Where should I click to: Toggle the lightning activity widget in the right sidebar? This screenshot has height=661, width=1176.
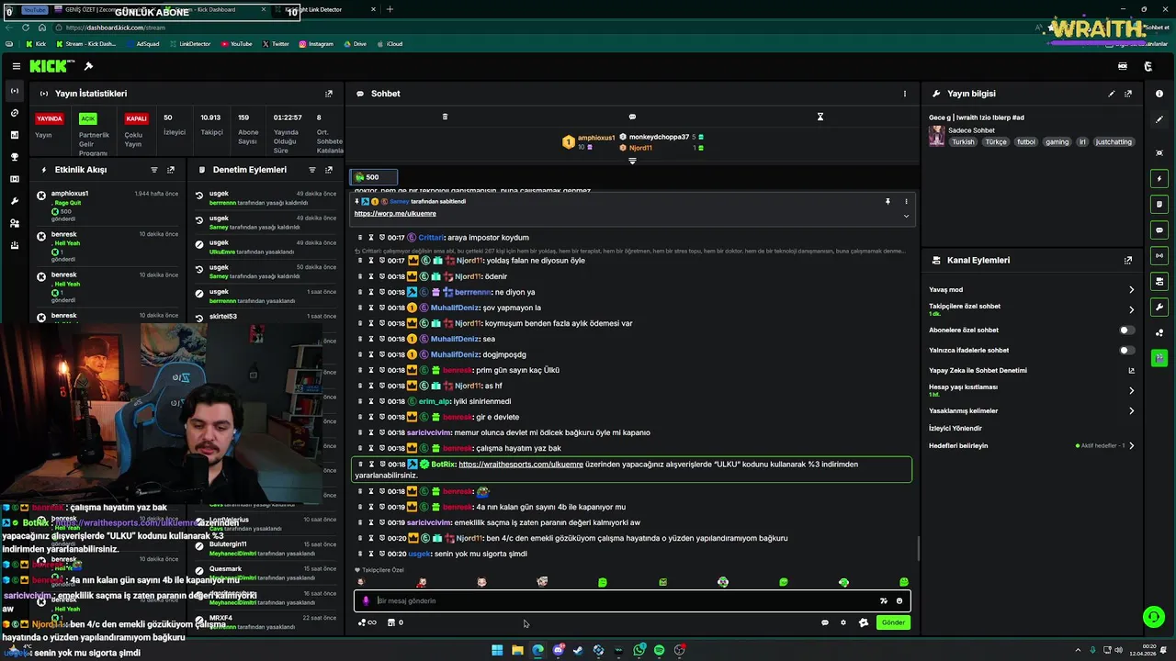tap(1159, 179)
